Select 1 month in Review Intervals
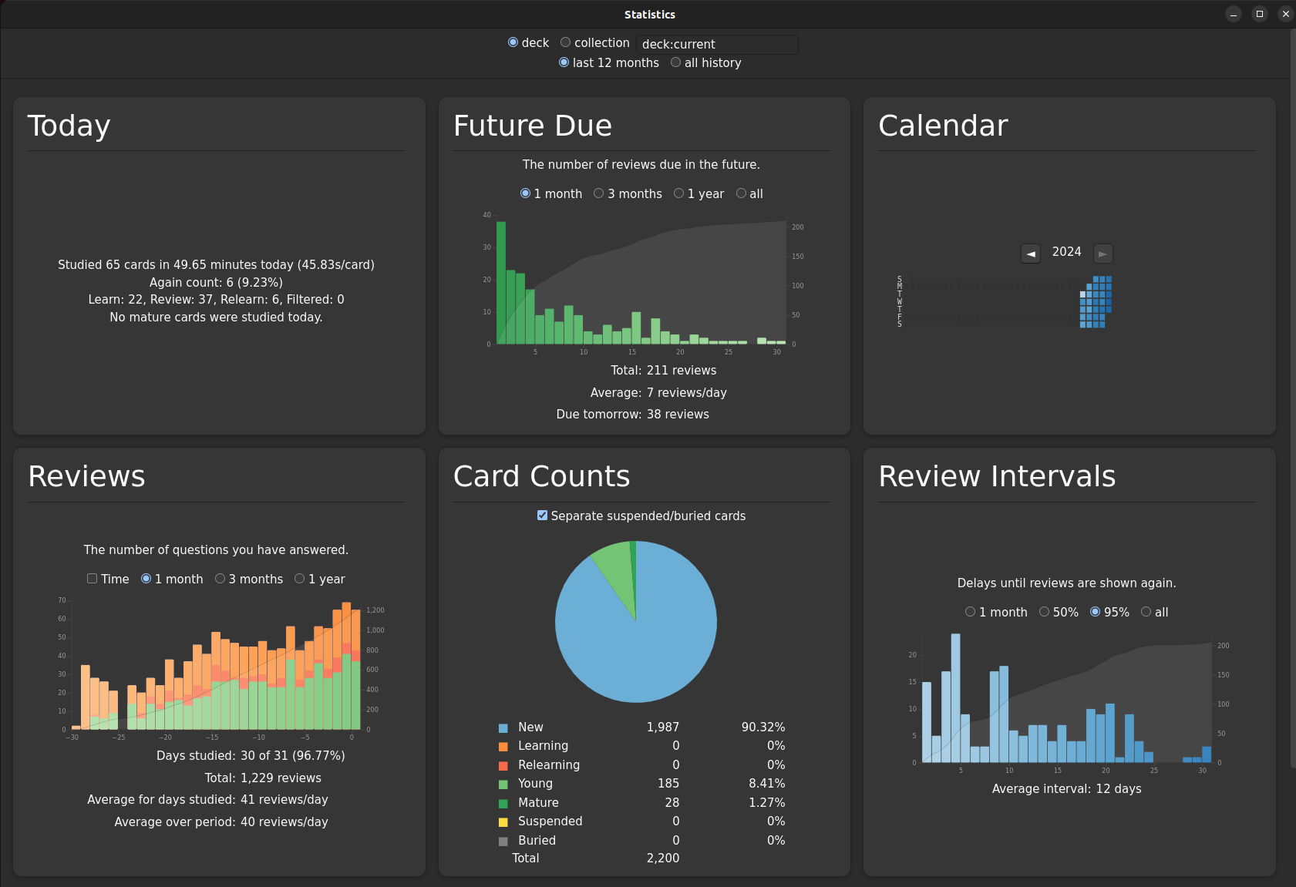The width and height of the screenshot is (1296, 887). tap(970, 612)
